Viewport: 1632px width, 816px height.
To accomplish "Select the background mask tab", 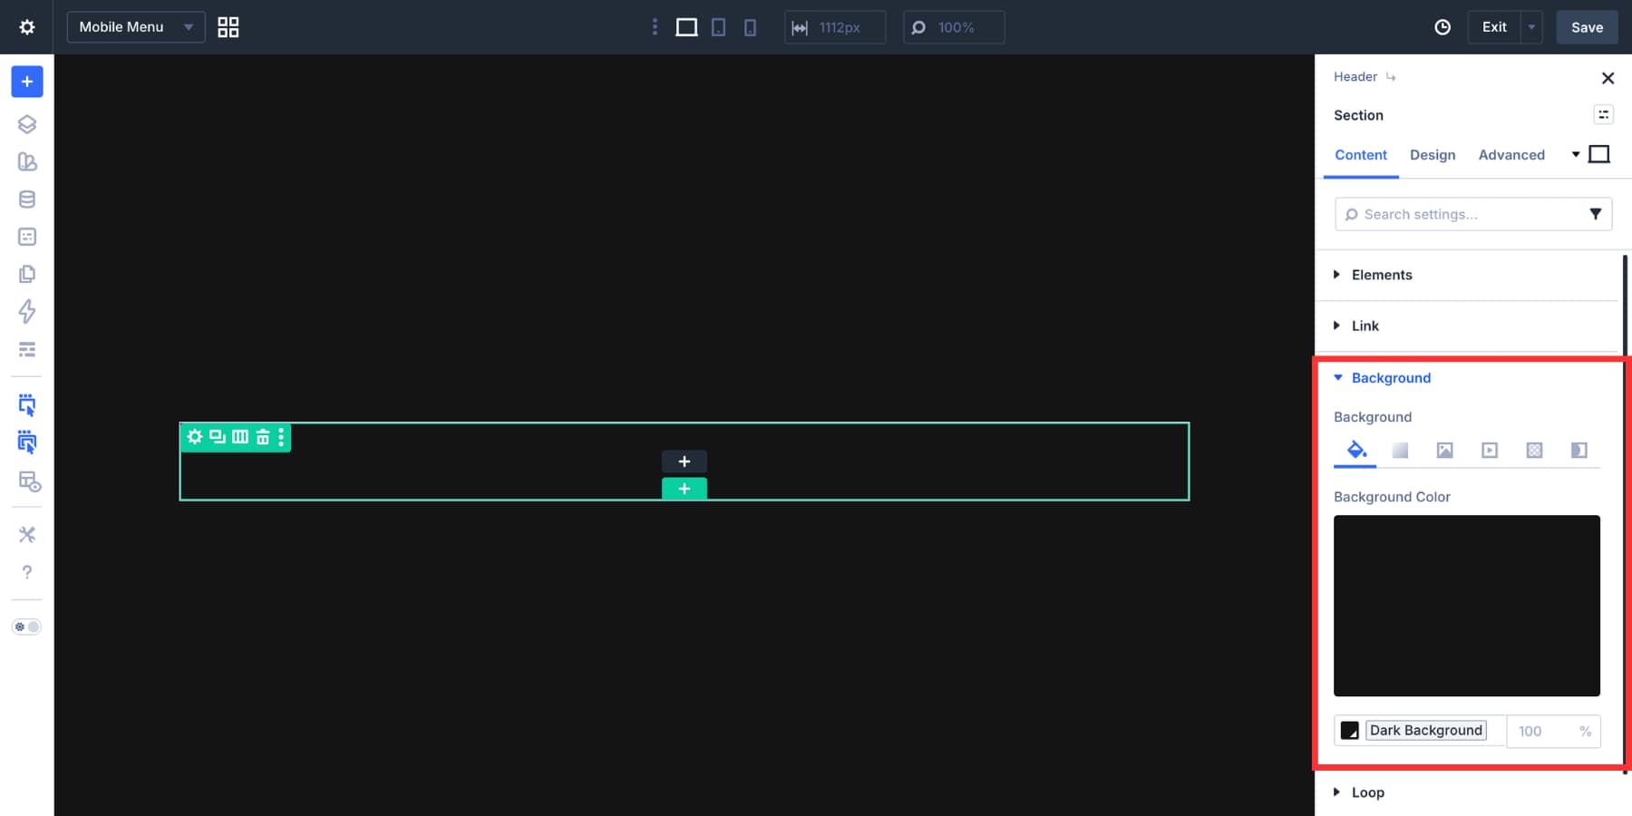I will point(1579,450).
